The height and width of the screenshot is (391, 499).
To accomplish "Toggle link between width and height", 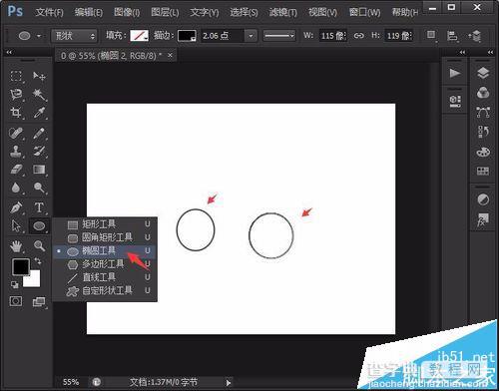I will point(358,36).
